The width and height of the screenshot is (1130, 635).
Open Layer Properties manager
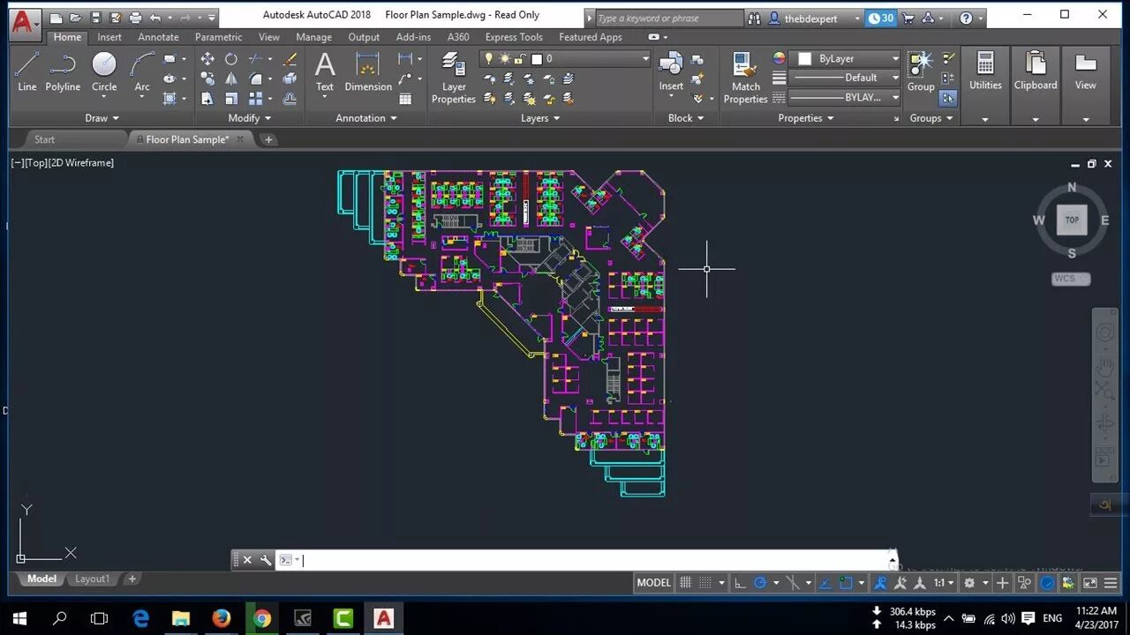point(454,78)
